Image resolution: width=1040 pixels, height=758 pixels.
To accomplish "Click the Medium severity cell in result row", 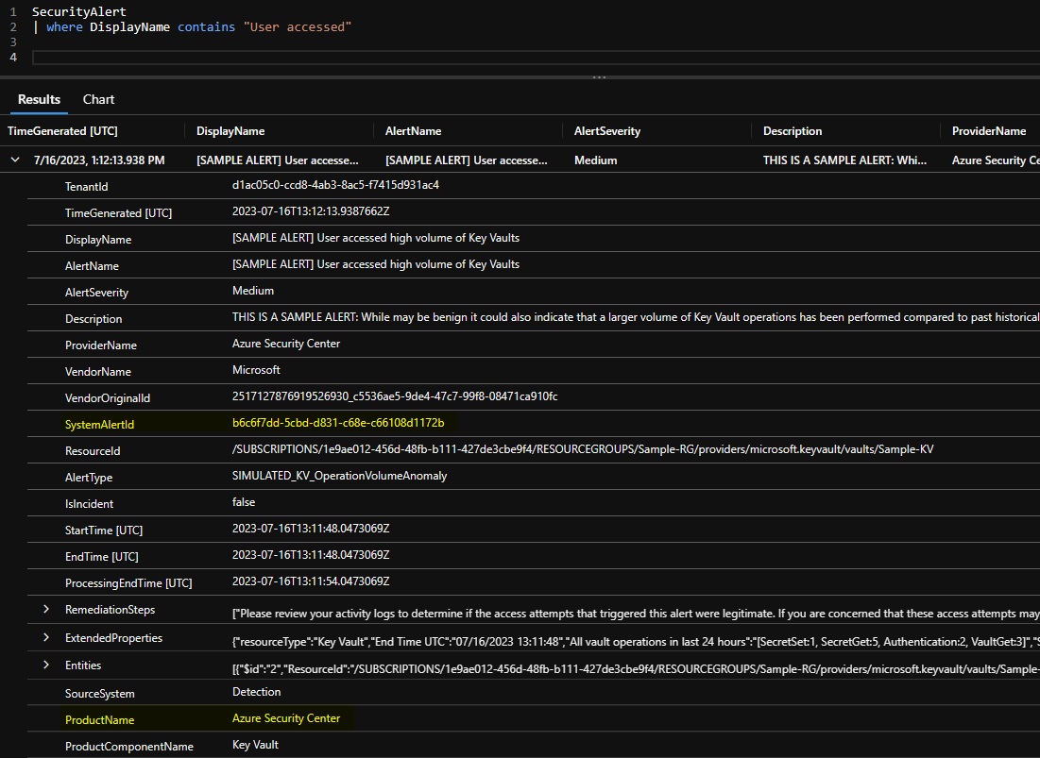I will (596, 160).
